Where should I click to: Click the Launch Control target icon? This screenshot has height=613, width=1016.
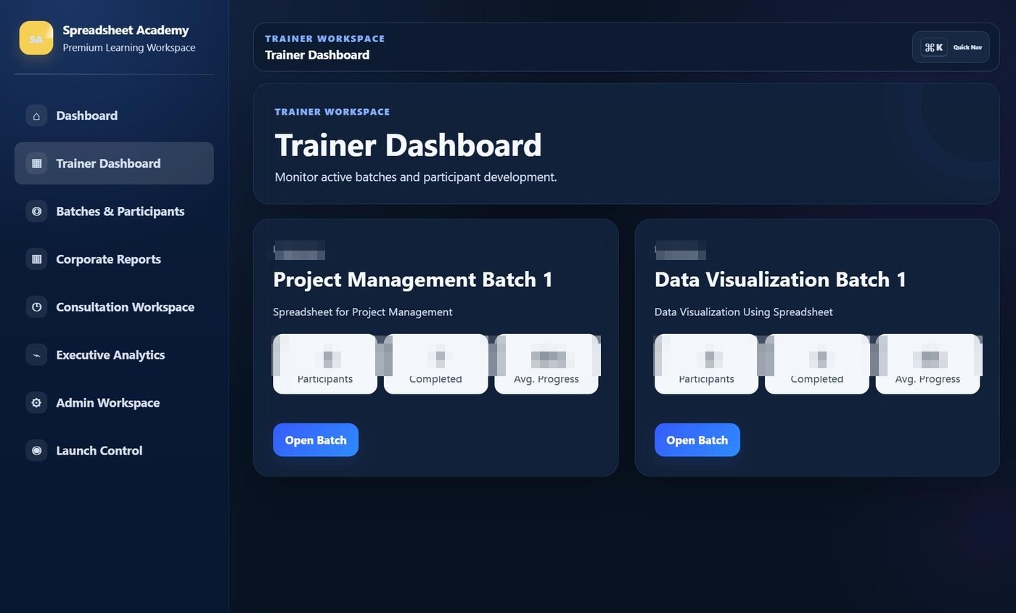(x=36, y=451)
